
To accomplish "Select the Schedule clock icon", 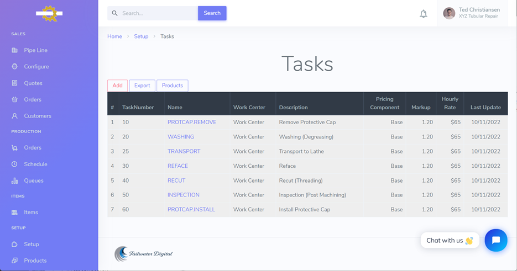I will tap(15, 164).
